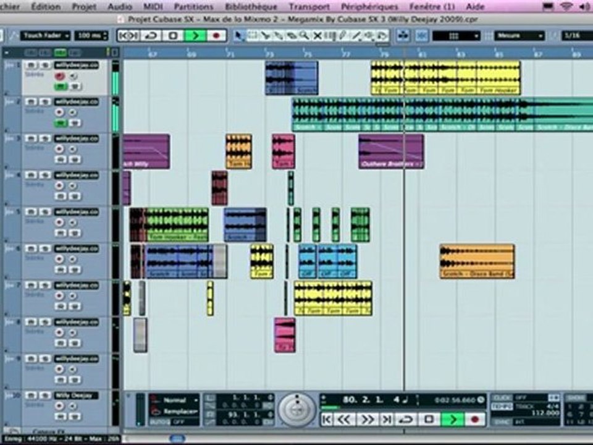Click Stop in the bottom transport panel
Viewport: 593px width, 445px height.
[429, 419]
